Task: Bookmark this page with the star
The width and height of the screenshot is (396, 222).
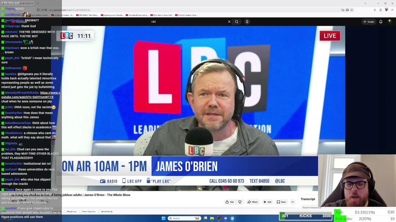Action: point(351,10)
